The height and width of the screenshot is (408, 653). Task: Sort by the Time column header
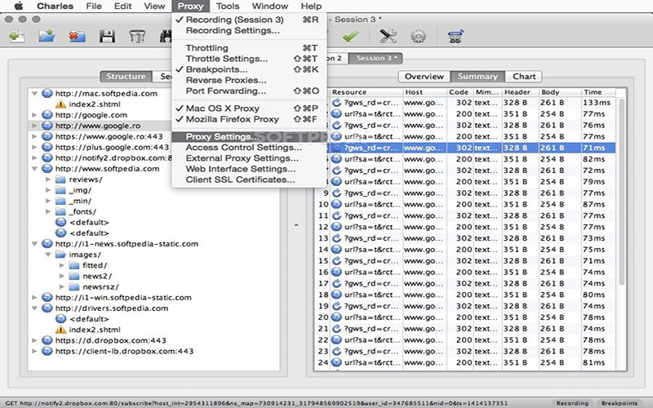(599, 92)
